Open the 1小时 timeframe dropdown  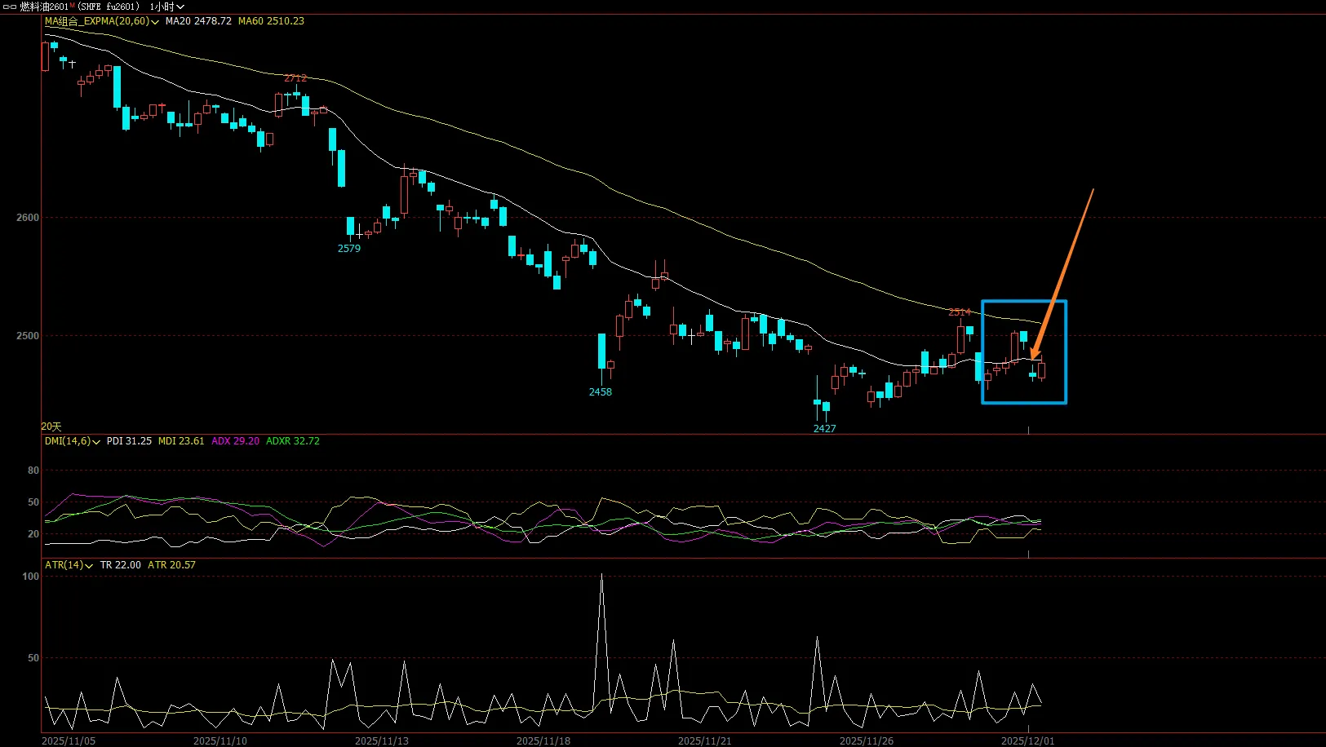pyautogui.click(x=166, y=7)
